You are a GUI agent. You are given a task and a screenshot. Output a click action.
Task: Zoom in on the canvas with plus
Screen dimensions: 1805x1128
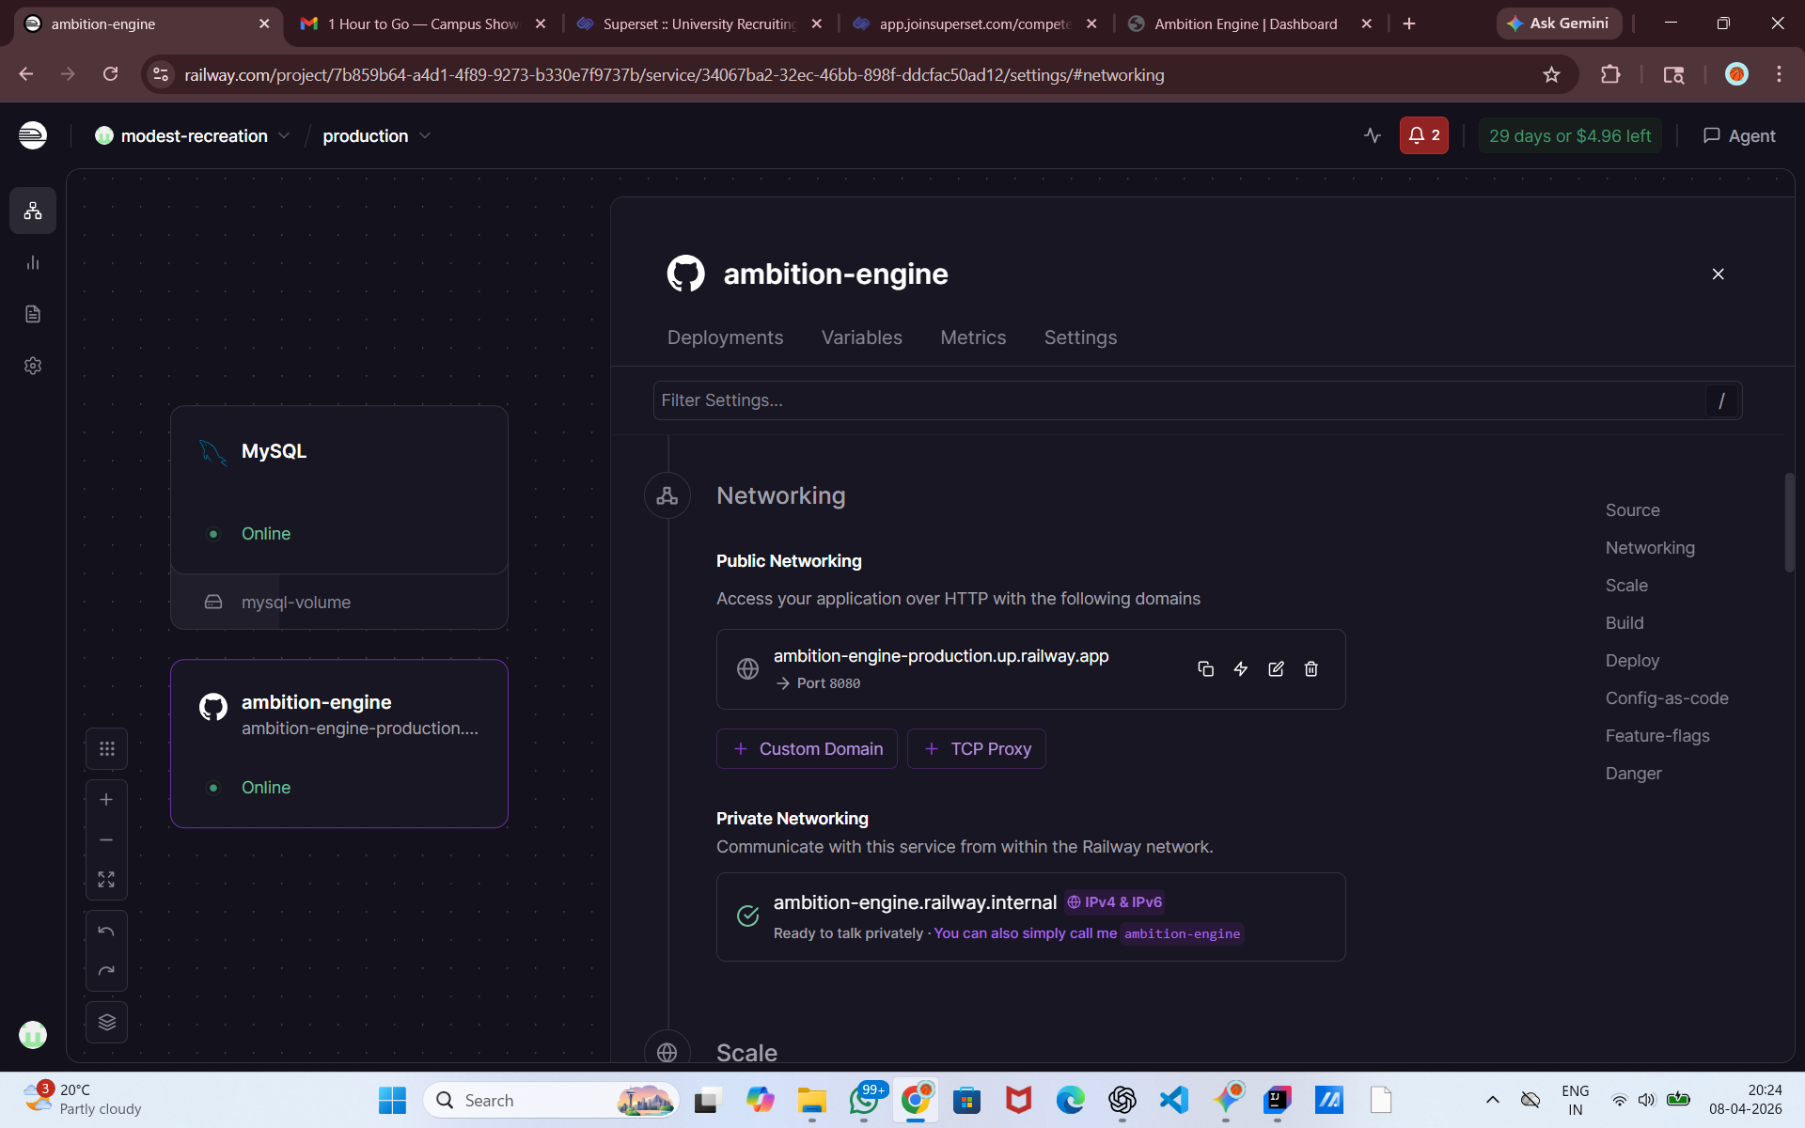[106, 800]
